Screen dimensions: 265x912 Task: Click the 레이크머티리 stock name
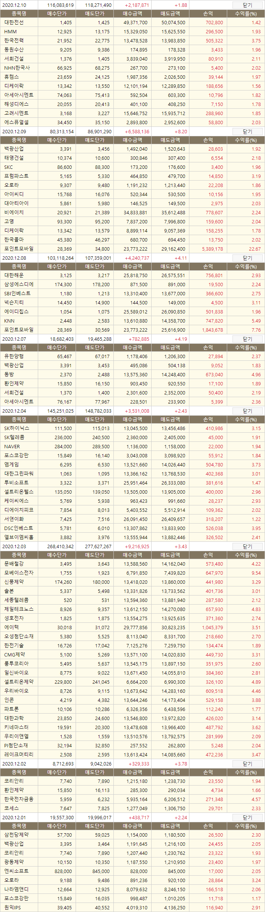pos(19,755)
